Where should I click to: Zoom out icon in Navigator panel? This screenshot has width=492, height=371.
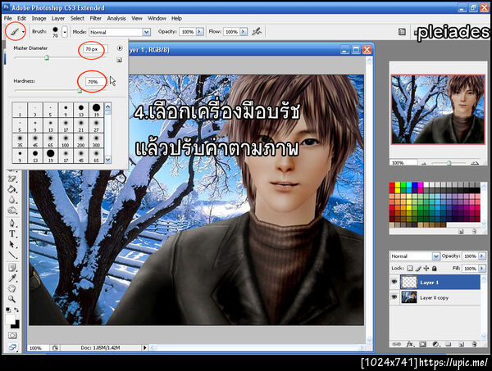423,163
